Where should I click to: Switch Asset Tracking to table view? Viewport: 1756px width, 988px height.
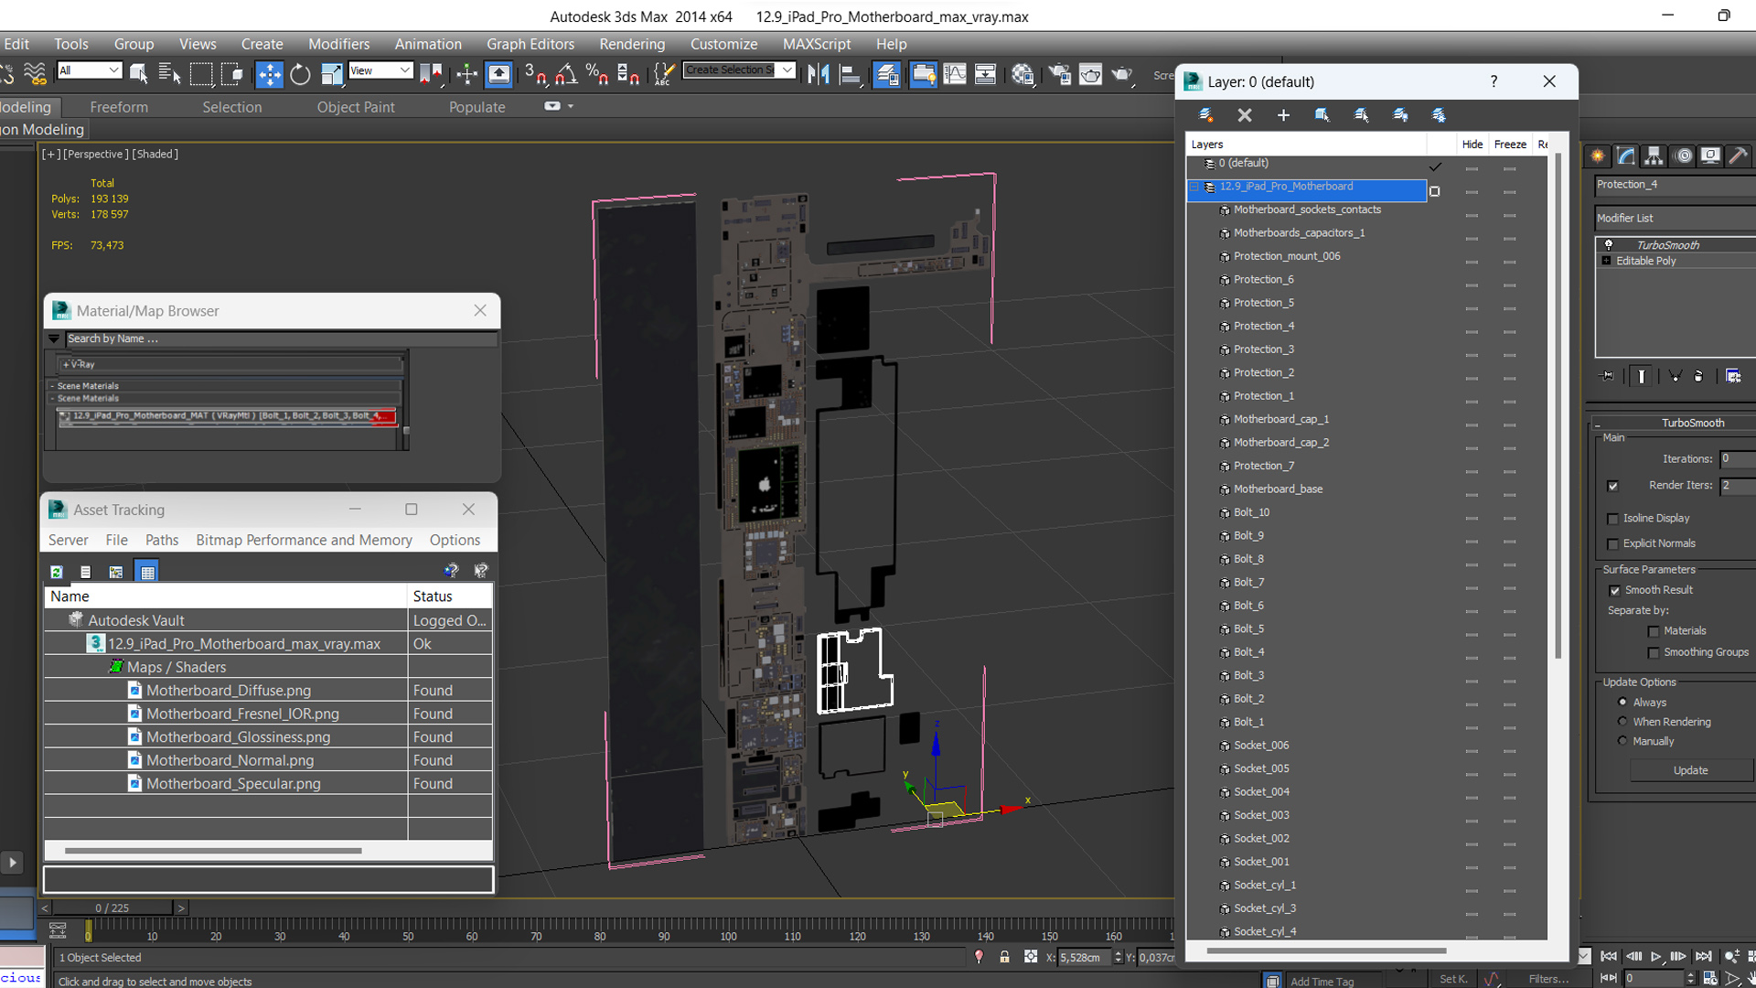(147, 572)
